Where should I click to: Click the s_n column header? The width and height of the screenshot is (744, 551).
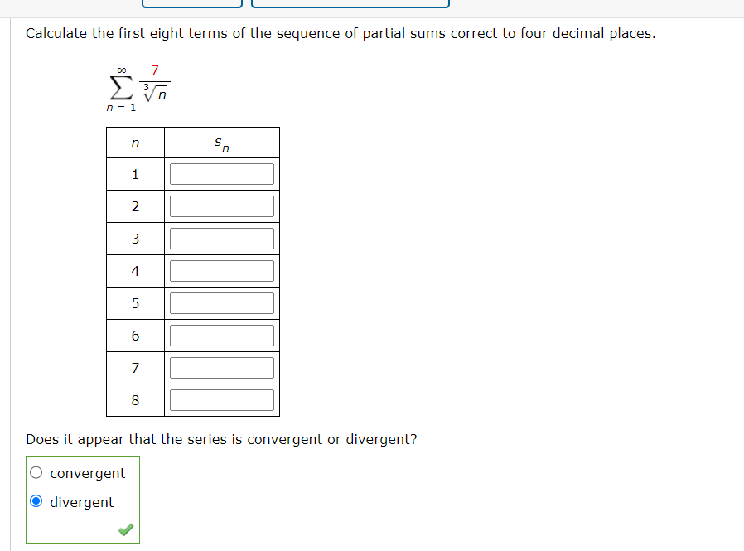(x=221, y=142)
